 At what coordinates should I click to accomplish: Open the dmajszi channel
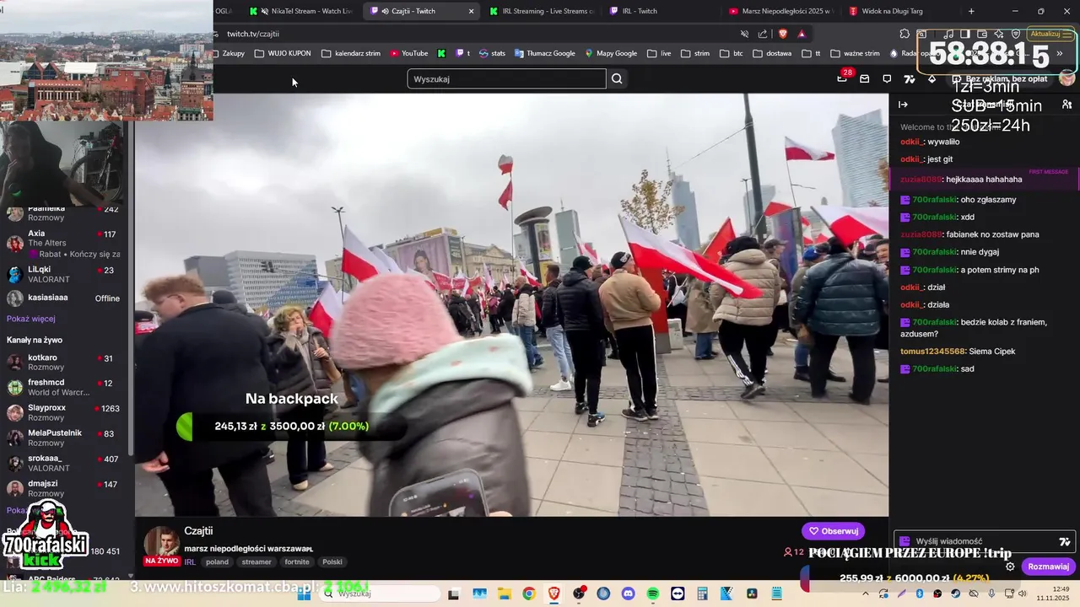(x=65, y=489)
